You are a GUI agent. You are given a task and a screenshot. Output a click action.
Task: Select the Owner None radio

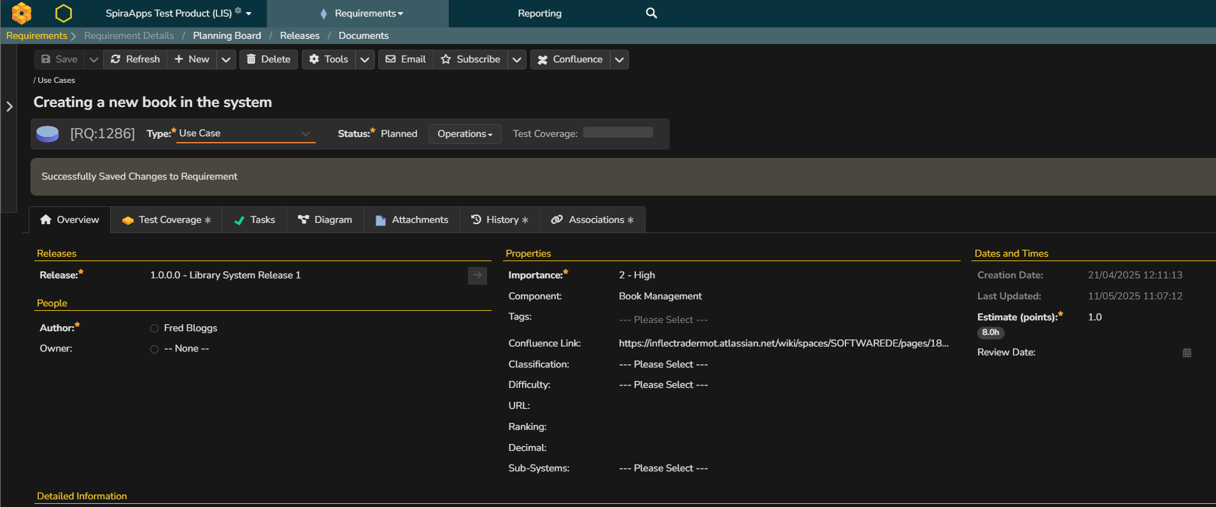(154, 349)
